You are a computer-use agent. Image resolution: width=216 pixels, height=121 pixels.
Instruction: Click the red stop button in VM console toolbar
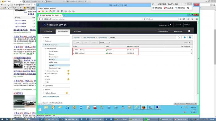39,11
